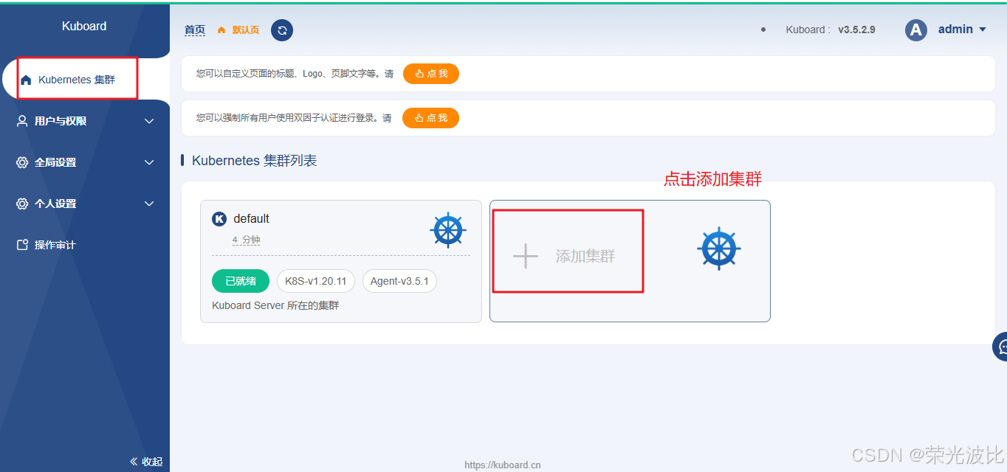Open the 个人设置 menu
The width and height of the screenshot is (1007, 472).
tap(85, 204)
